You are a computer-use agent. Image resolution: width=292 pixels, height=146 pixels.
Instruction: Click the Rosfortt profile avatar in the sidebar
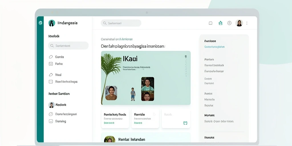click(51, 105)
